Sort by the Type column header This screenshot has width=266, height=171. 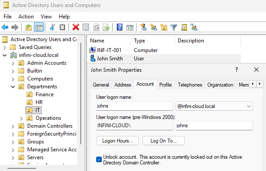tap(153, 41)
